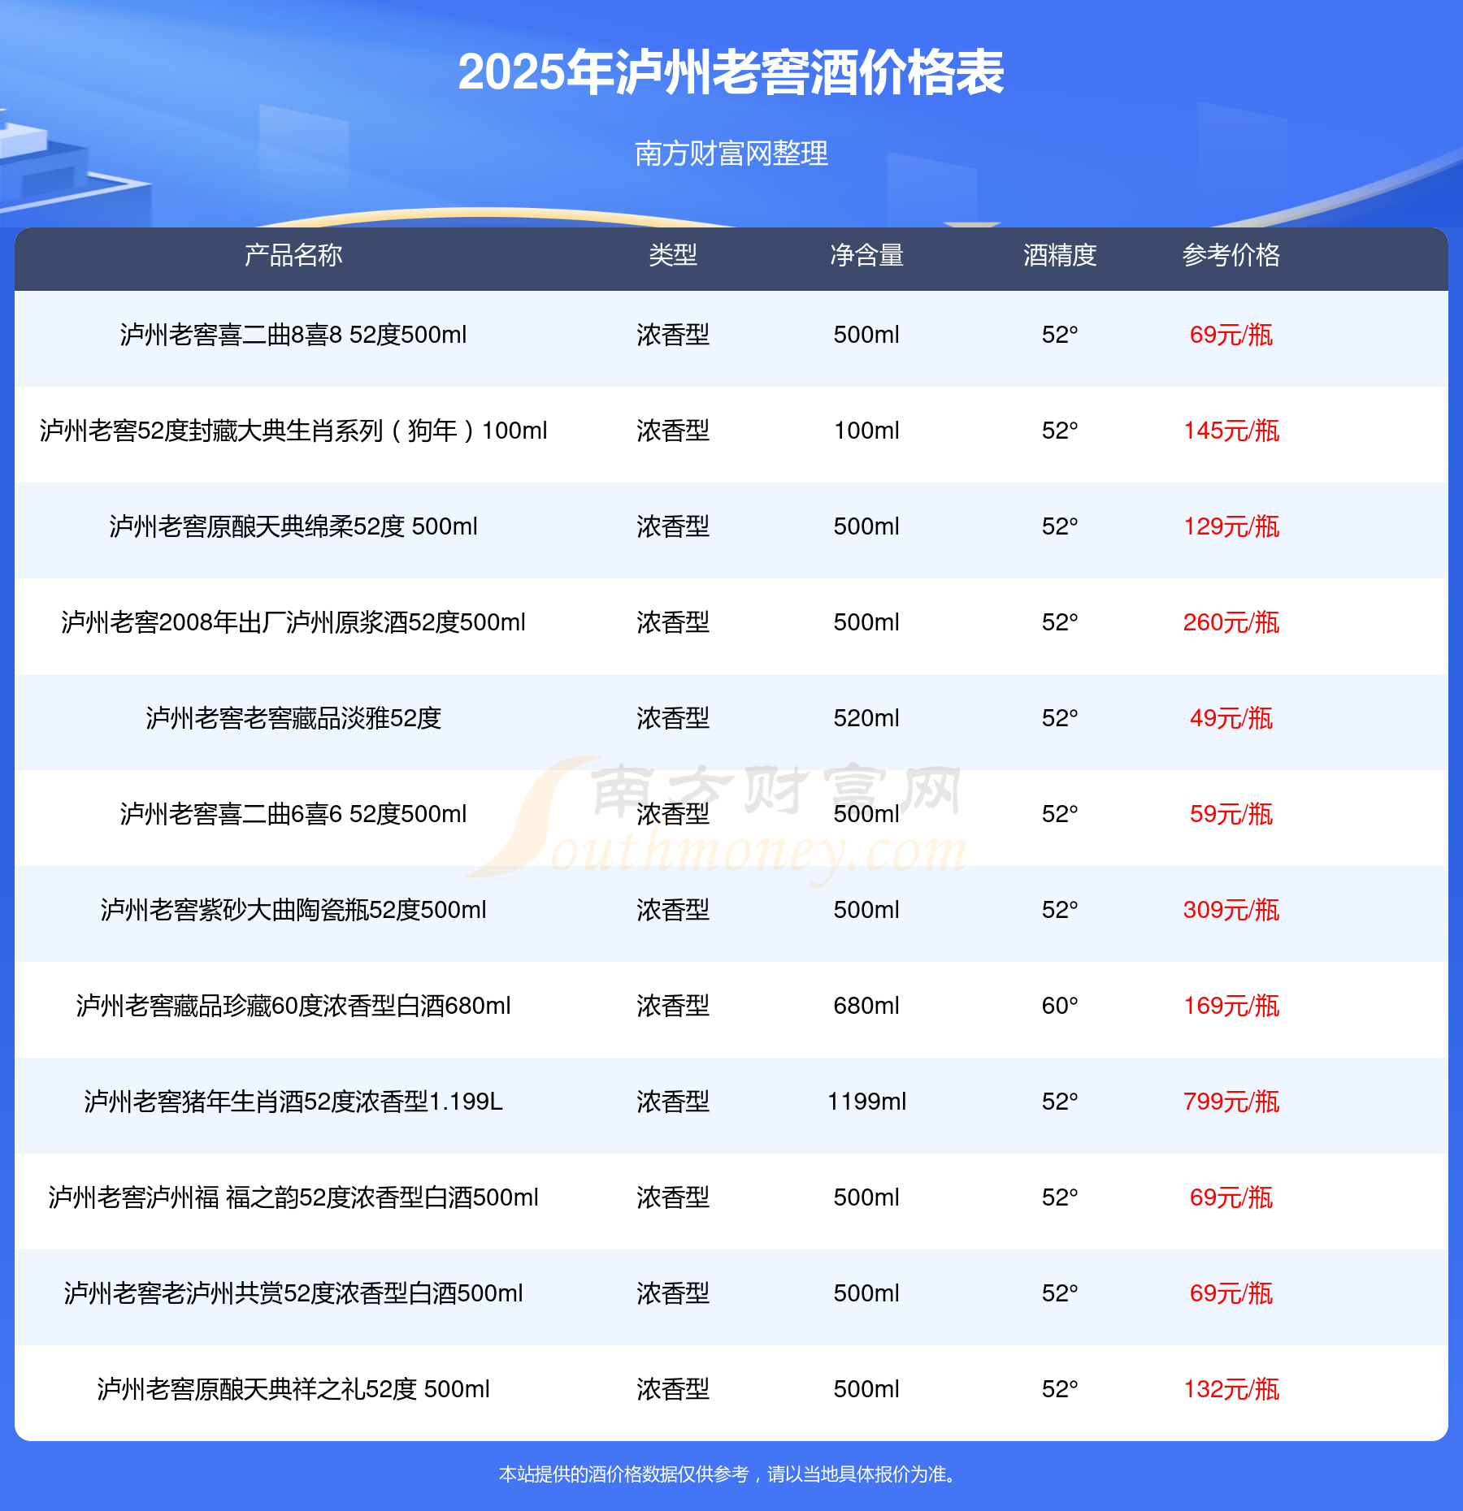Click the 59元/瓶 price

pos(1231,814)
